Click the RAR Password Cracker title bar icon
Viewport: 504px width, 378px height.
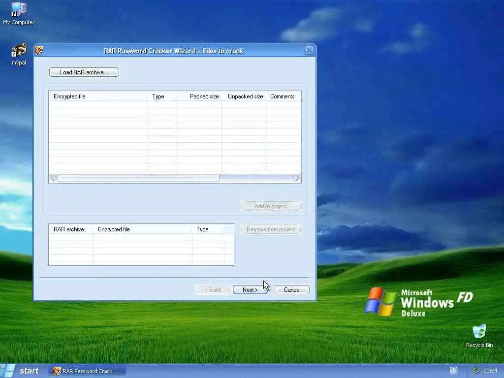pos(39,51)
